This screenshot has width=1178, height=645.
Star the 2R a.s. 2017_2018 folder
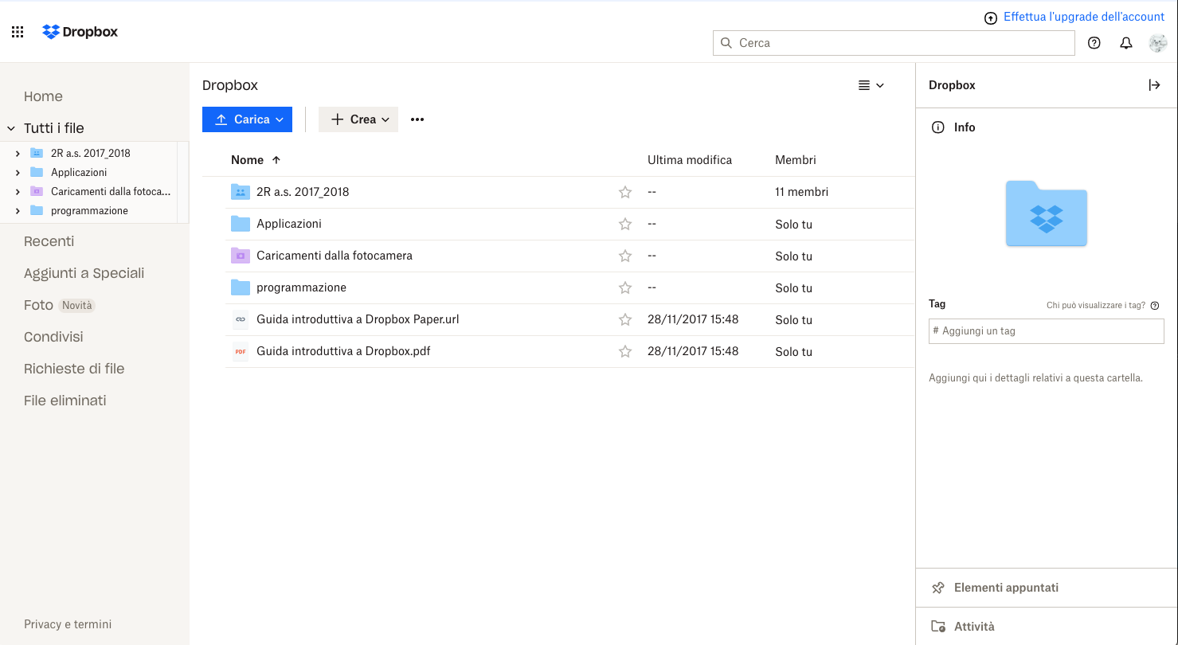point(625,192)
